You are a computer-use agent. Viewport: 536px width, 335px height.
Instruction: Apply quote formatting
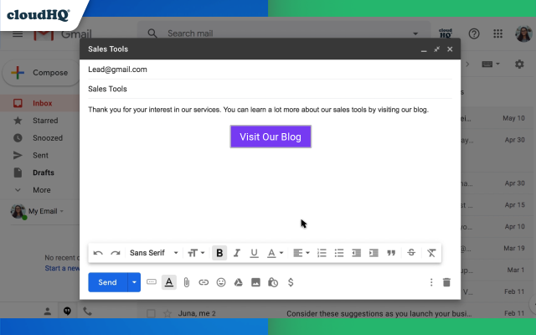[x=391, y=253]
